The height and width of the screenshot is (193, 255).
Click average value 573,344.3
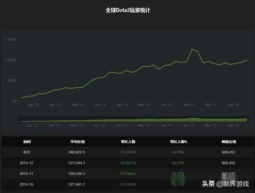pos(77,163)
